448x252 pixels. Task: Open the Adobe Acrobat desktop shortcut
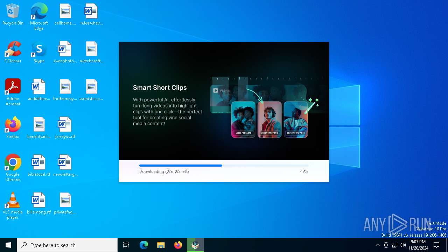(13, 92)
